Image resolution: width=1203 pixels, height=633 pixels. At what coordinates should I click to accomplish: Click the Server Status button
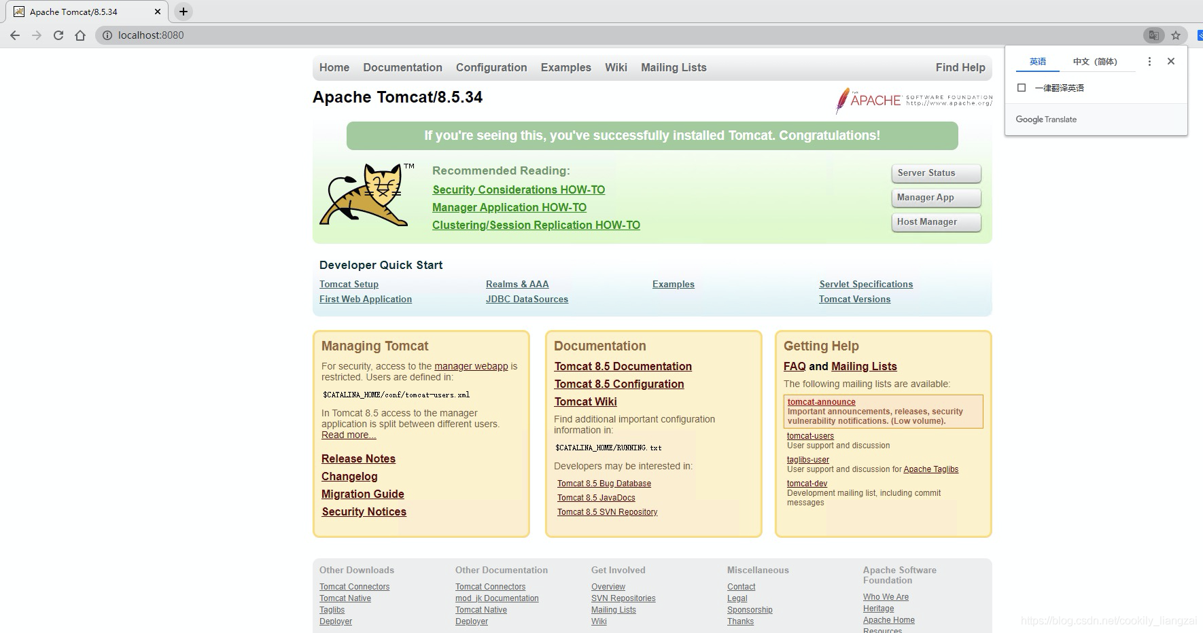tap(936, 173)
